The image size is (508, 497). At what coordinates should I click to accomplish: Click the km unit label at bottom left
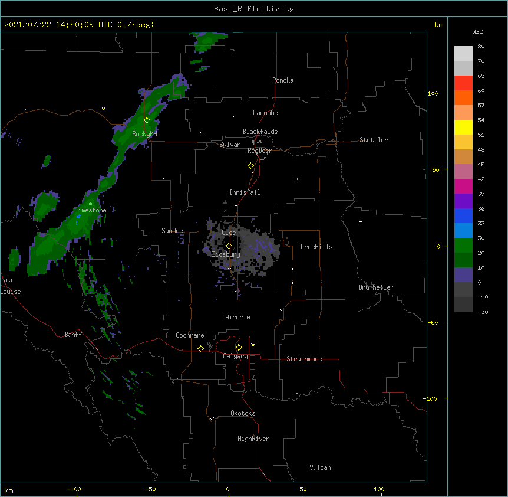click(x=9, y=491)
